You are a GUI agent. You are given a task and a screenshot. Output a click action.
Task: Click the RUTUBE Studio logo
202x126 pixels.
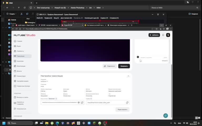[x=24, y=35]
